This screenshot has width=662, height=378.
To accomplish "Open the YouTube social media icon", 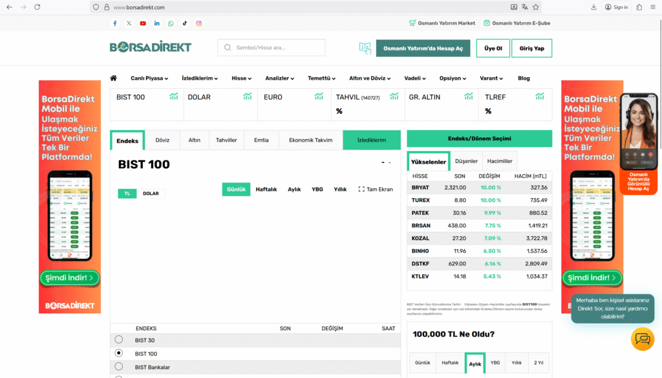I will tap(143, 23).
